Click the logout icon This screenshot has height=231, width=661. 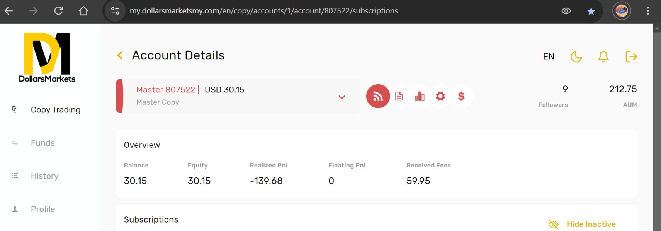pyautogui.click(x=631, y=57)
